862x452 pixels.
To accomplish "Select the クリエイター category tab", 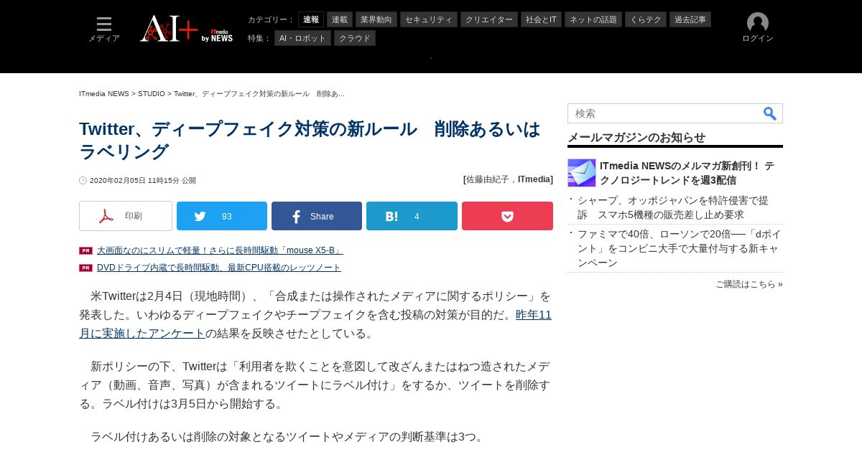I will tap(489, 19).
